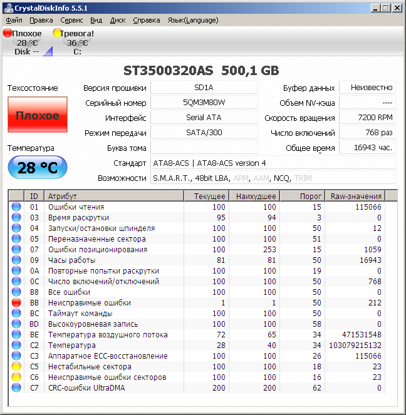Click the yellow orb for C5 Нестабильные сектора
The image size is (406, 415).
coord(16,366)
